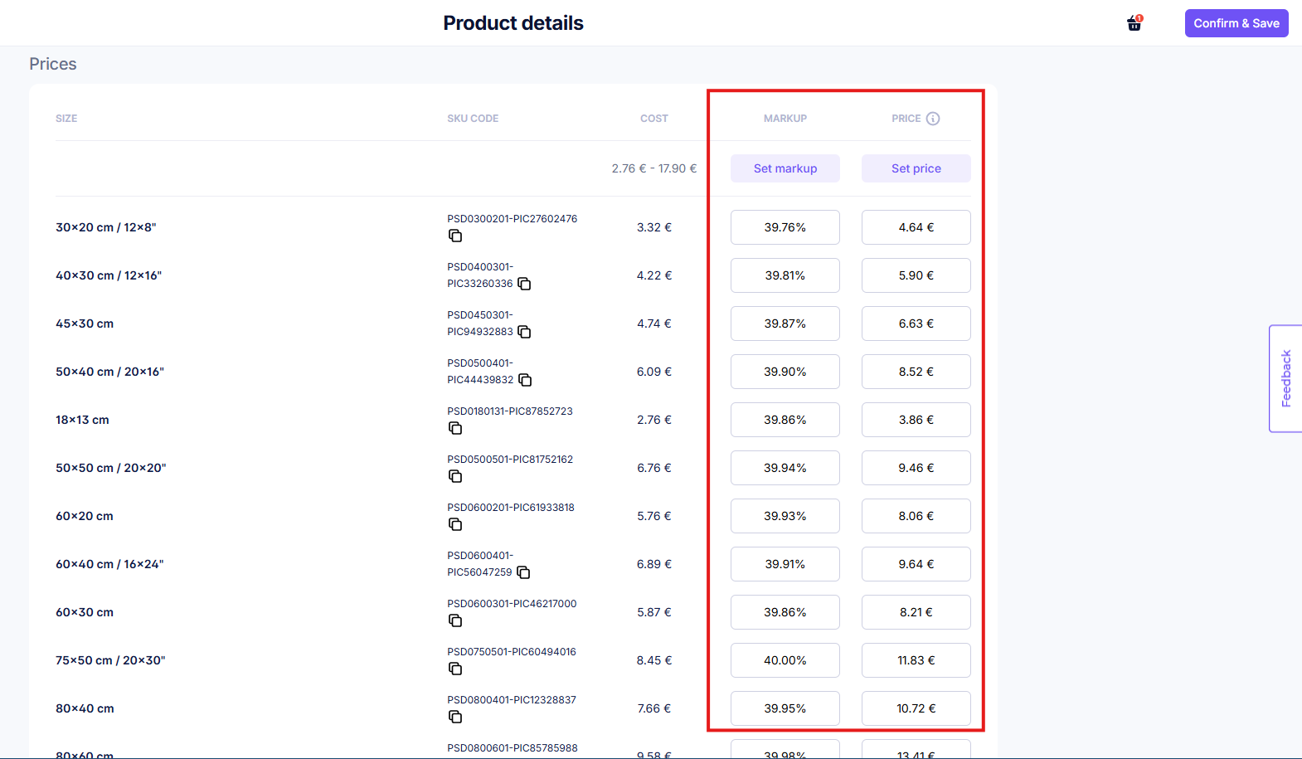Screen dimensions: 1302x759
Task: Copy SKU code PSD0750501-PIC60494016
Action: (x=455, y=669)
